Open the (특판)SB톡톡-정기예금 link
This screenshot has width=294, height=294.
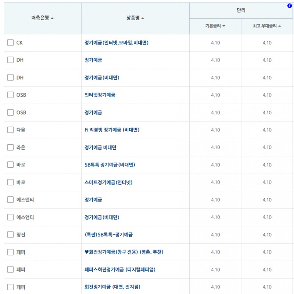pos(109,235)
